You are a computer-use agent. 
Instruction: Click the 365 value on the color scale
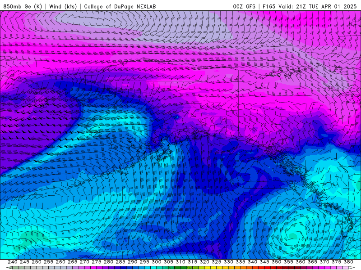312,262
